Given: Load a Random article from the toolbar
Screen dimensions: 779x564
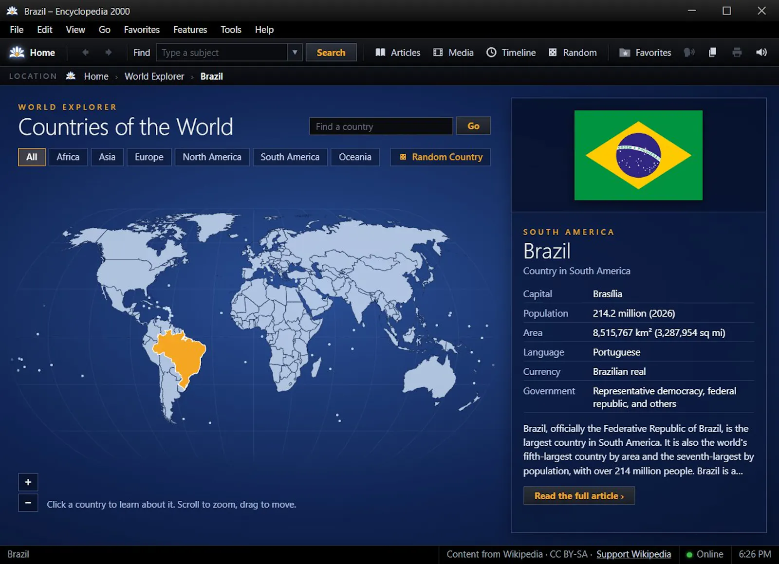Looking at the screenshot, I should coord(573,53).
